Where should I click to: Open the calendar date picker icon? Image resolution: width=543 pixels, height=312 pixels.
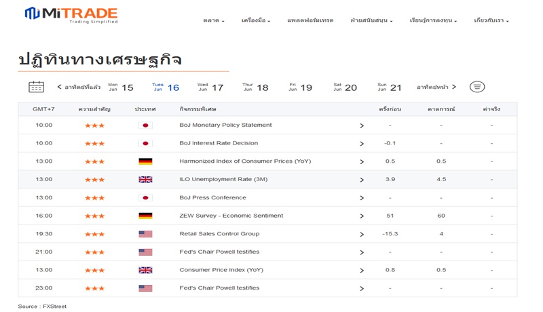(x=36, y=87)
